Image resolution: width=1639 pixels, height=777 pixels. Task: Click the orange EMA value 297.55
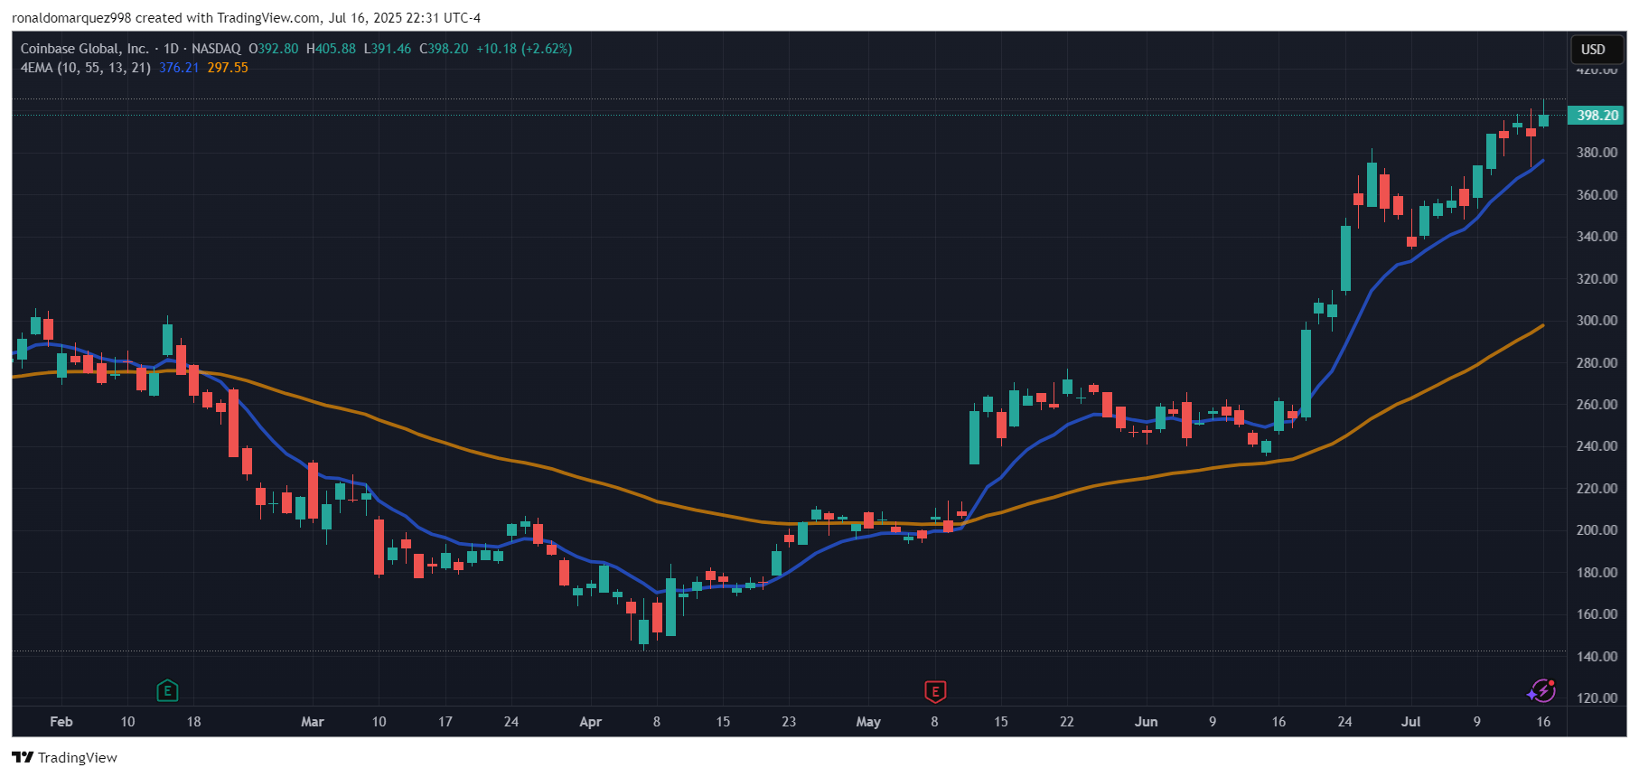click(x=228, y=68)
